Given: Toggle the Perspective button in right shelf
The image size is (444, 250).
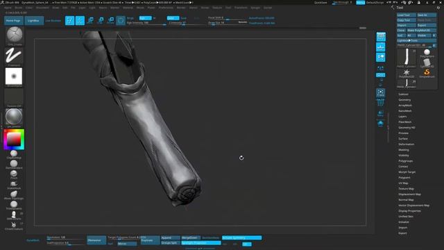Looking at the screenshot, I should click(x=381, y=37).
